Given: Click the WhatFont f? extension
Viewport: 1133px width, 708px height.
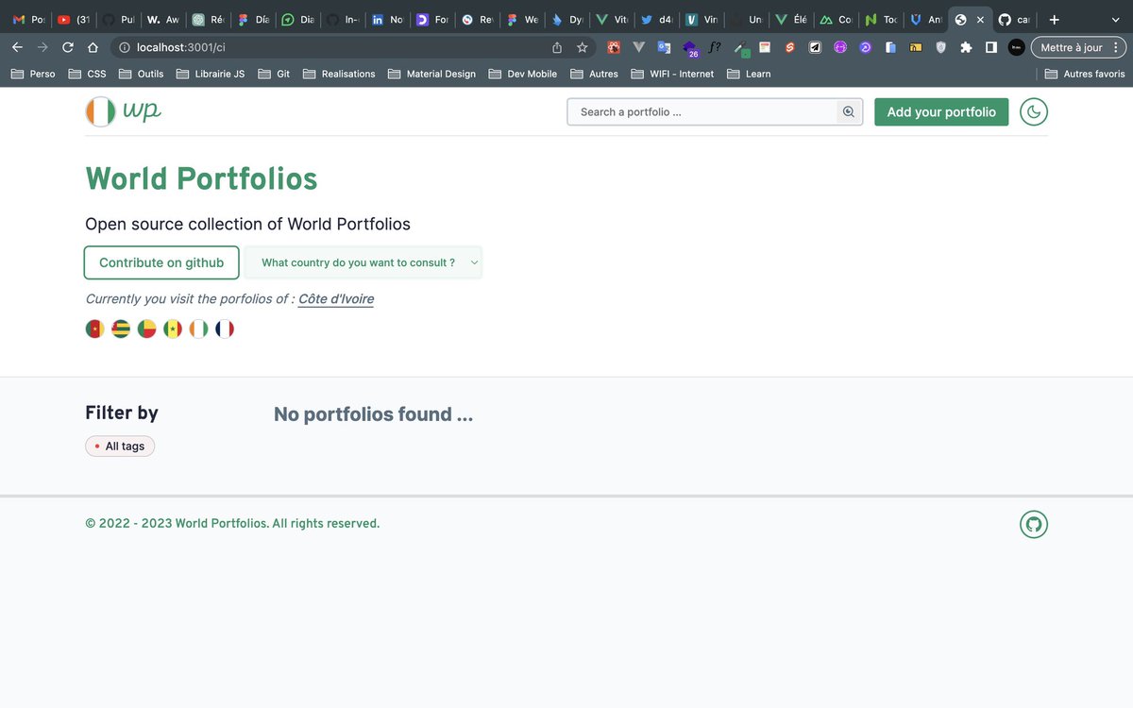Looking at the screenshot, I should coord(715,46).
